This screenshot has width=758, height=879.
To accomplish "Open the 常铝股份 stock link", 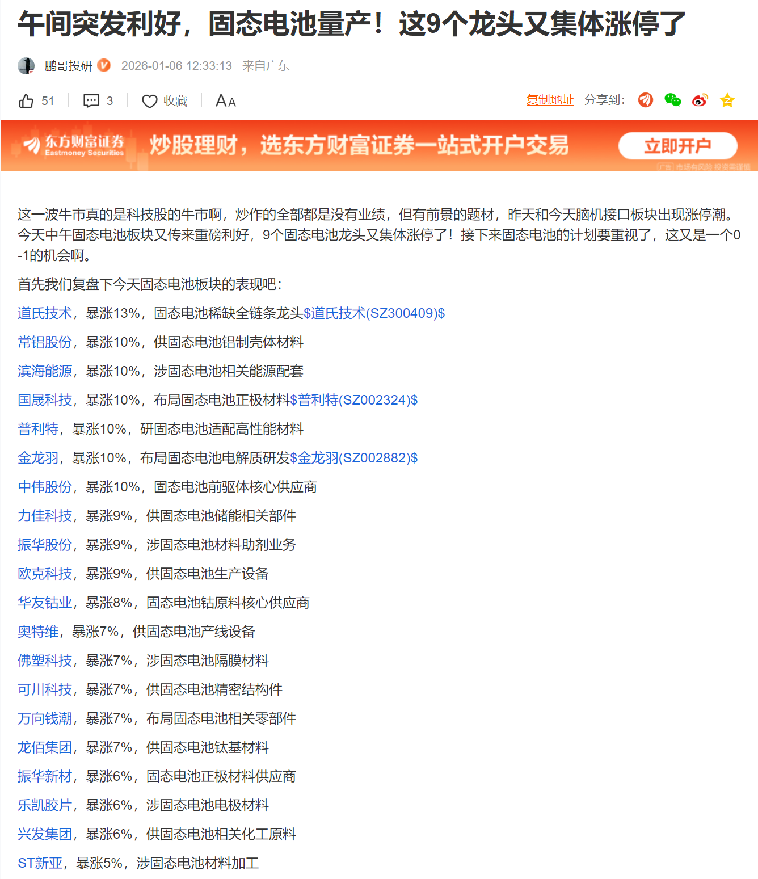I will 45,342.
